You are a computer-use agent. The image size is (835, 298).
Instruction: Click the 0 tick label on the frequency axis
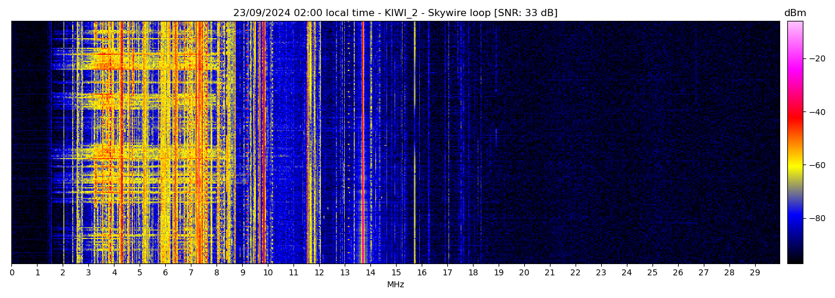point(11,273)
